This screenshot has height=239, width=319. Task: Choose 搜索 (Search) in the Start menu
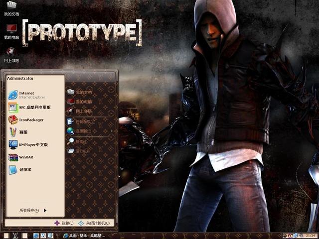(x=80, y=141)
